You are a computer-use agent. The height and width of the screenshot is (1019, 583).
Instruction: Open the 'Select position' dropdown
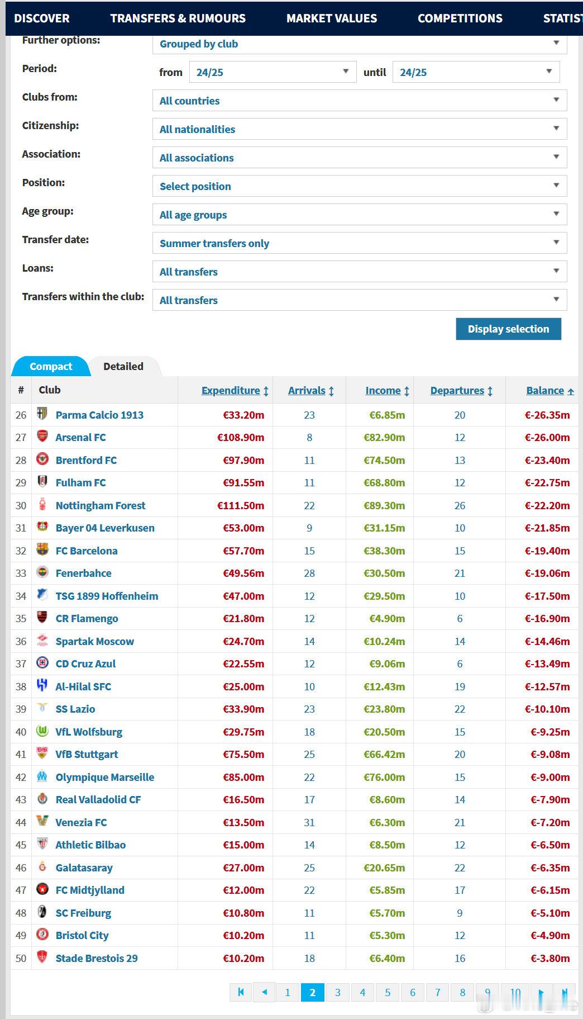(x=360, y=186)
